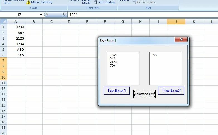Select column H header
Image resolution: width=218 pixels, height=135 pixels.
coord(140,21)
